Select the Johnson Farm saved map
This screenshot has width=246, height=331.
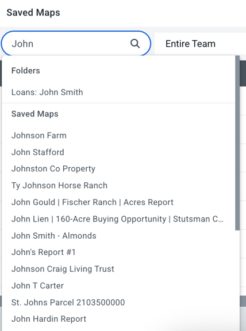pos(118,136)
